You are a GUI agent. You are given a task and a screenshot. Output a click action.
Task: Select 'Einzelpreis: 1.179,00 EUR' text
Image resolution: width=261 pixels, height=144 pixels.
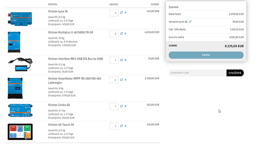coord(62,96)
